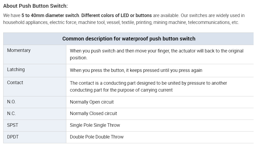Screen dimensions: 256x147
Task: Click the 'About Push Button Switch:' heading
Action: [36, 6]
